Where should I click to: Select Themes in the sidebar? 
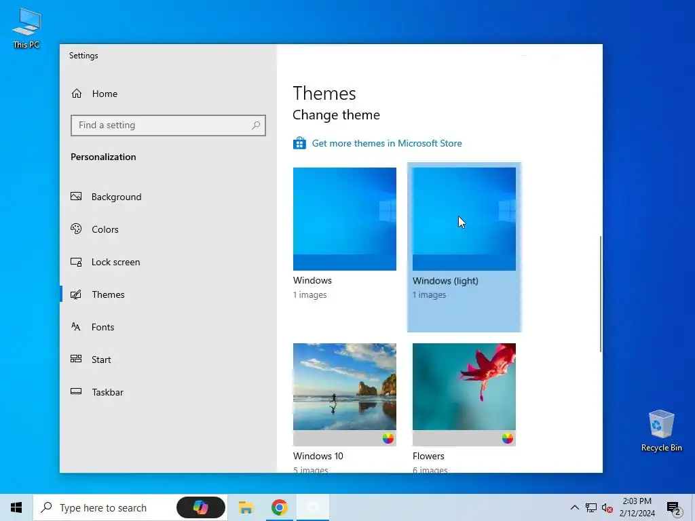point(168,294)
